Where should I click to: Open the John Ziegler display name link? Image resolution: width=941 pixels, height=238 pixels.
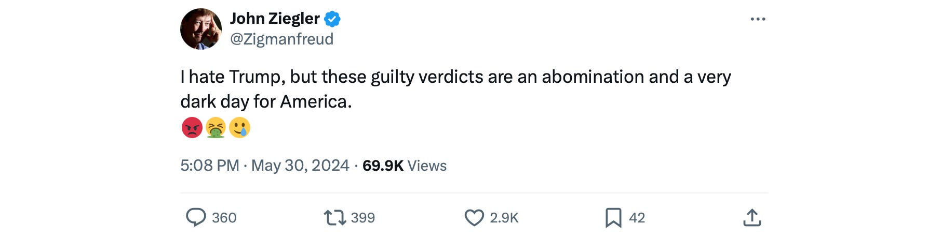[275, 19]
